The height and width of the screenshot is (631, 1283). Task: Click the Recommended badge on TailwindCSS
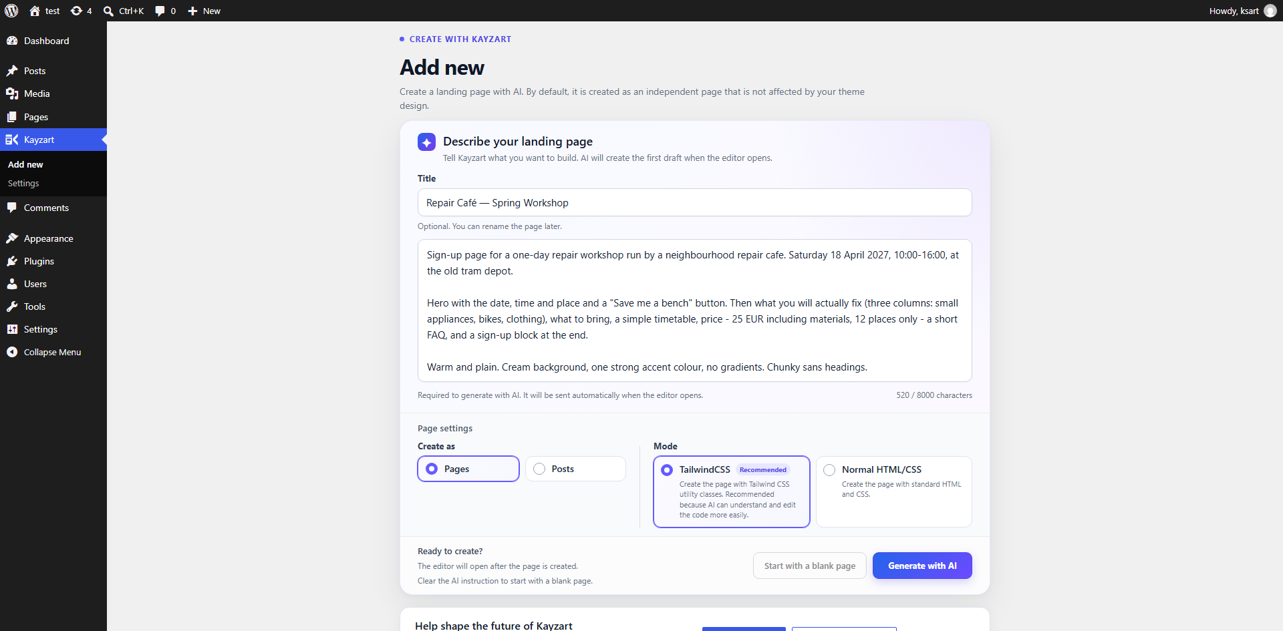click(x=763, y=469)
